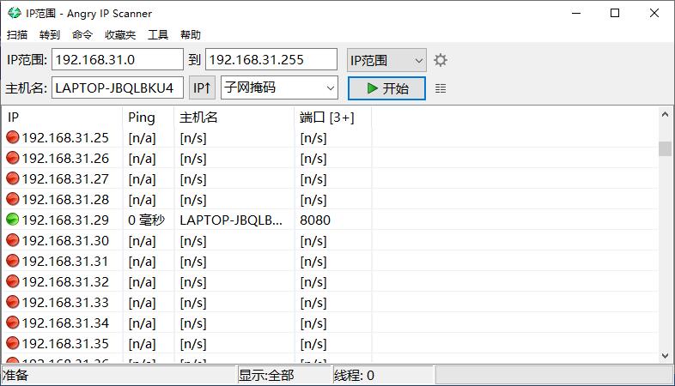Select IP cell 192.168.31.29
Screen dimensions: 675x386
(x=65, y=220)
